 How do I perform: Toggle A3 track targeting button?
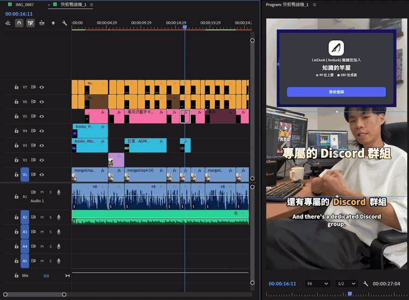click(25, 232)
